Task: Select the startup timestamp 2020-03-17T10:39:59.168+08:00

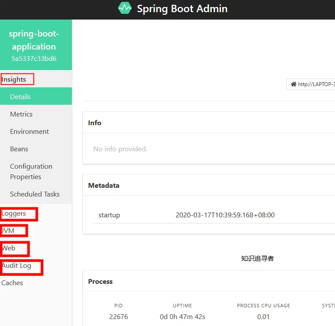Action: pos(225,215)
